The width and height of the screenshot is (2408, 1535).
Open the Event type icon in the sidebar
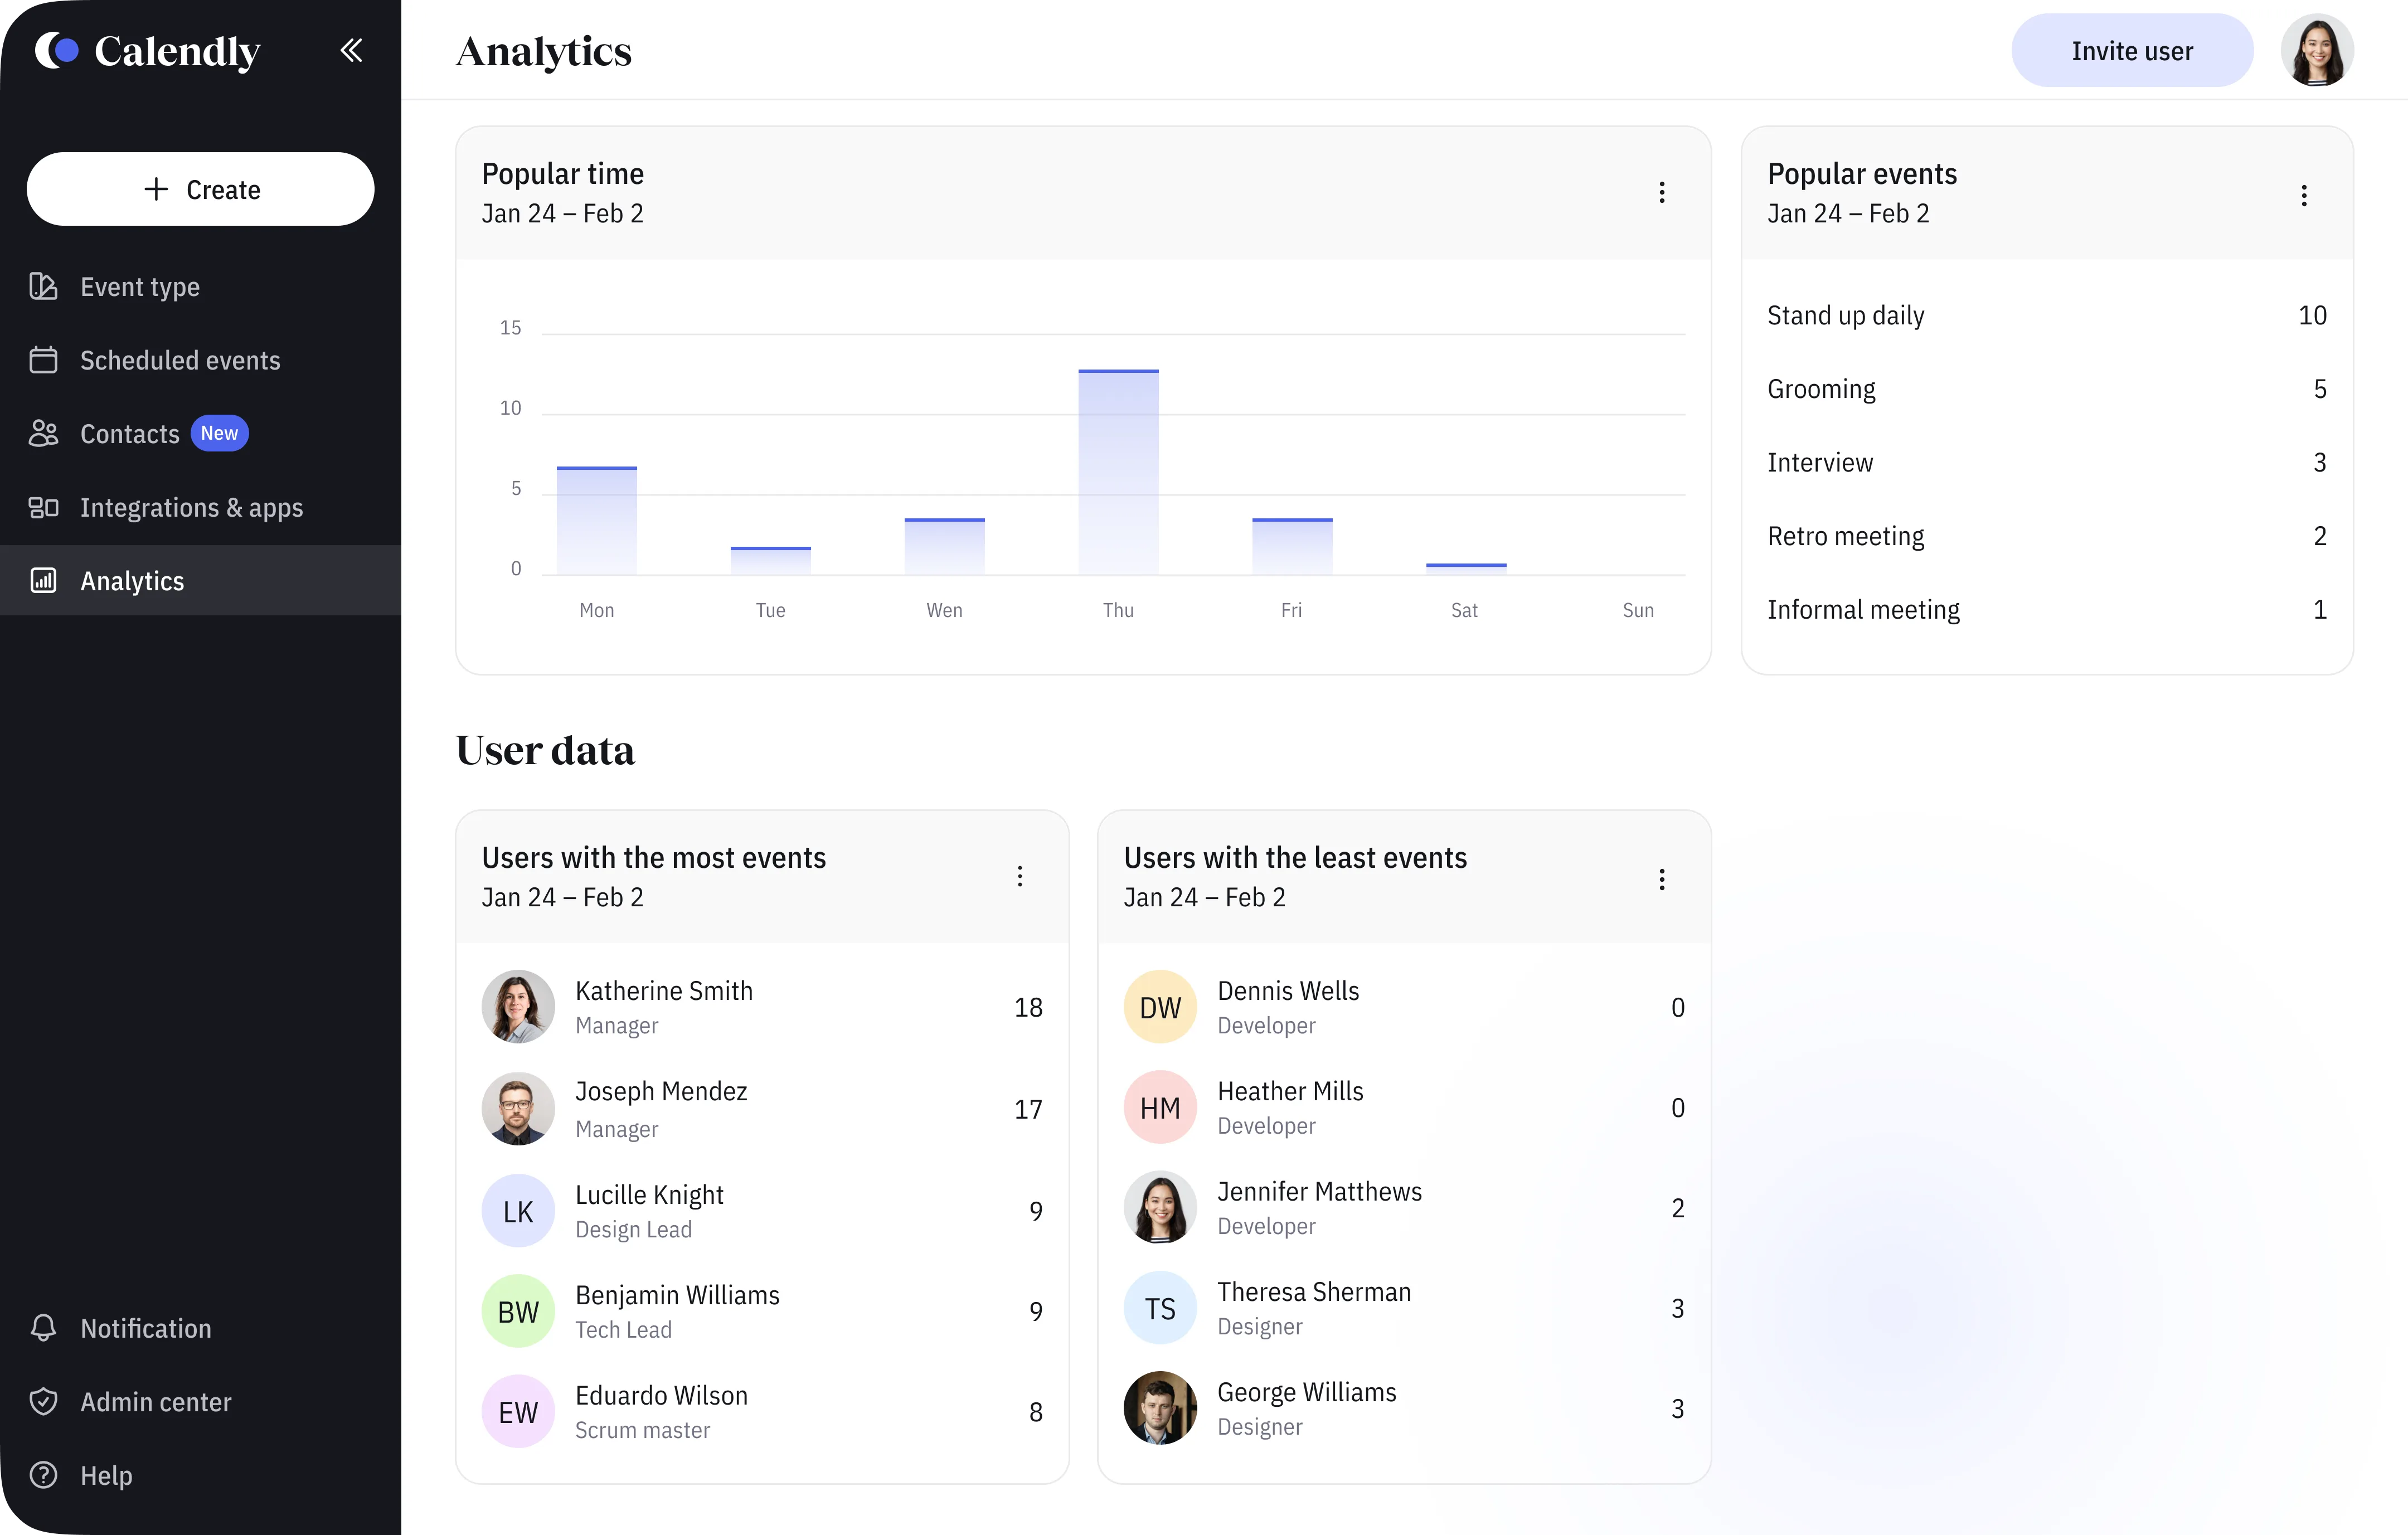[43, 287]
